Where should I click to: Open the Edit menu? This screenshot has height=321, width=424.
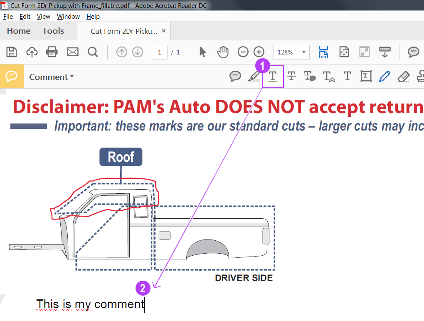[25, 17]
